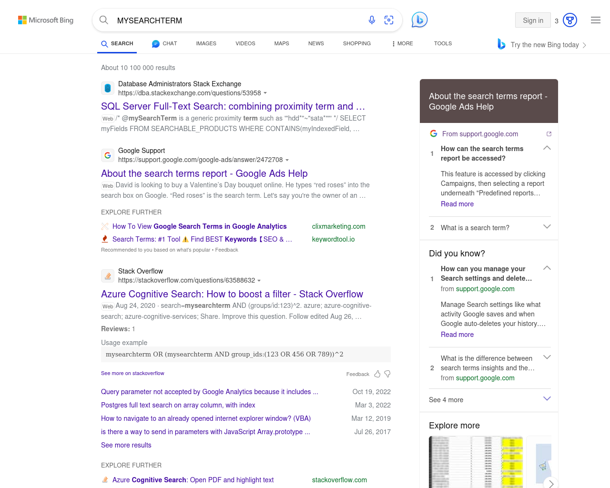Expand 'What is a search term?' question
The image size is (610, 488).
(547, 227)
